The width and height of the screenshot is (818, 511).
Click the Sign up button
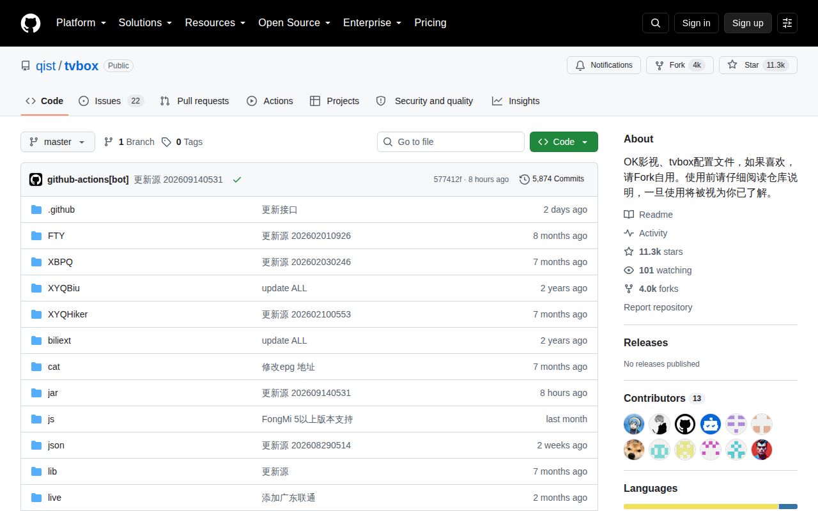pos(748,23)
